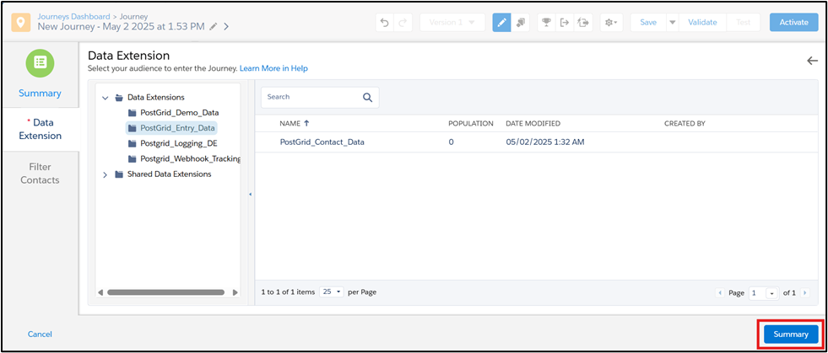This screenshot has height=353, width=828.
Task: Click the Journeys Dashboard breadcrumb
Action: (x=74, y=16)
